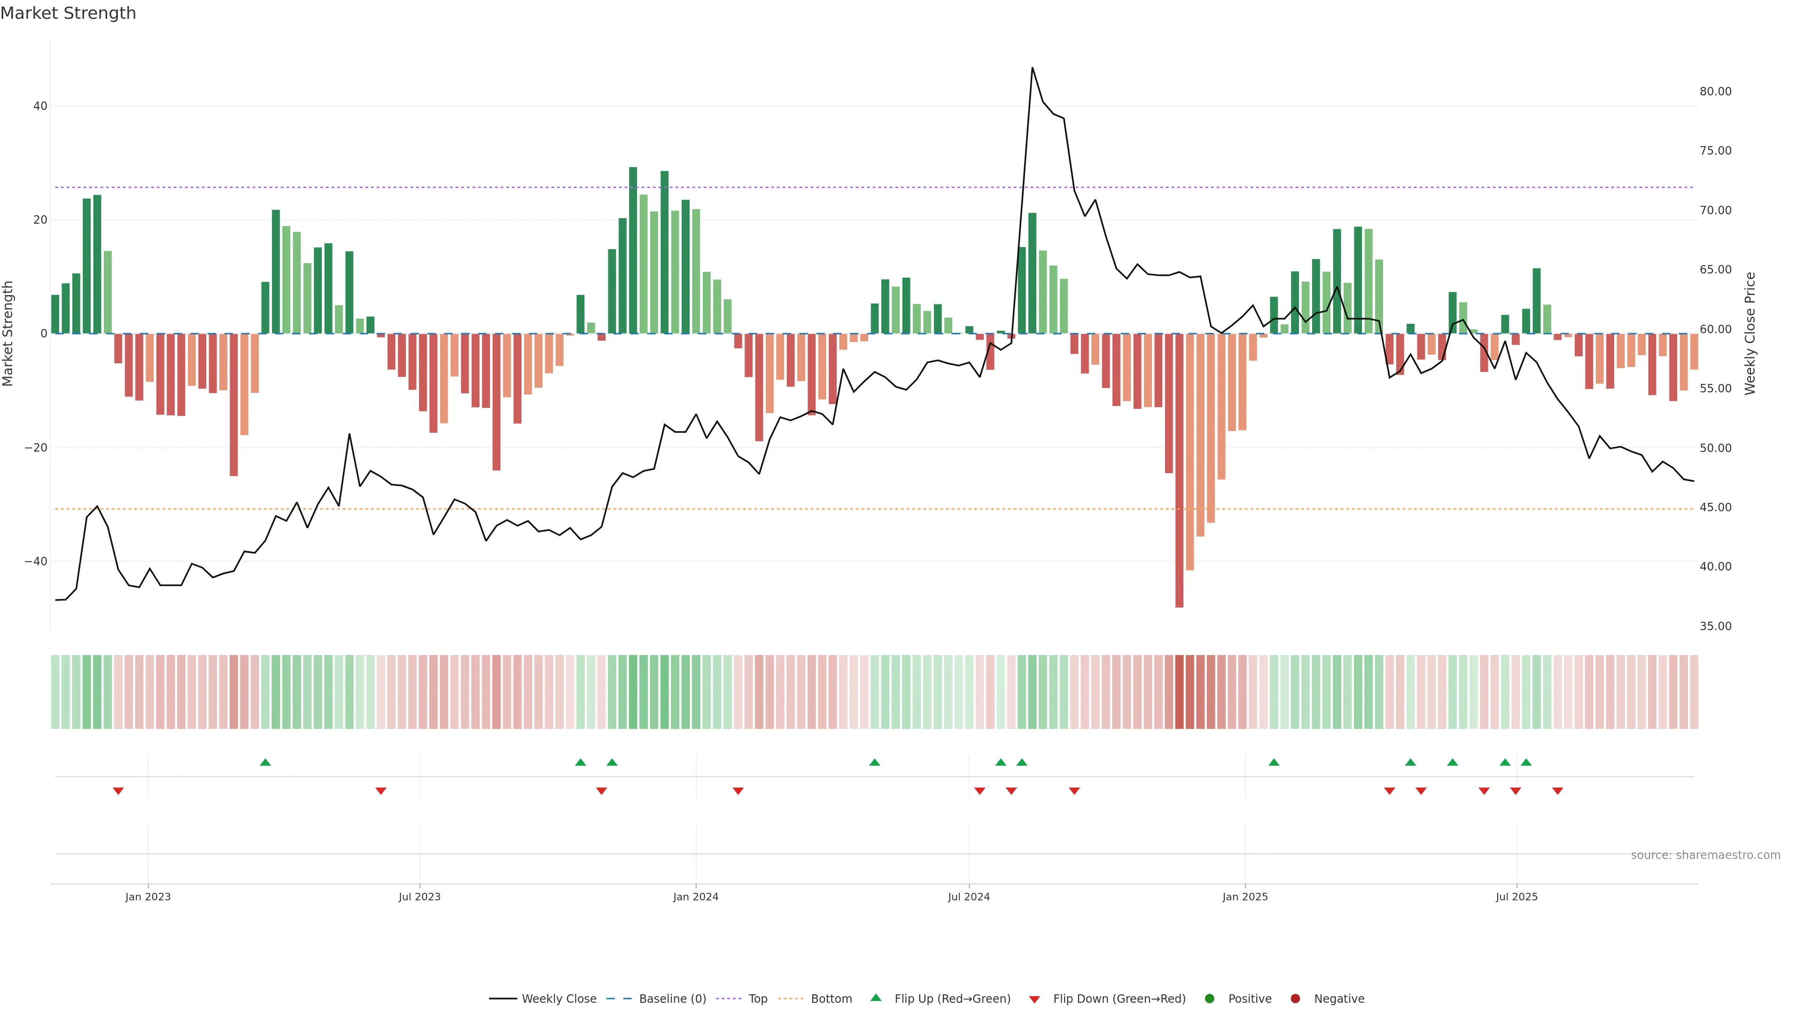Click the darkest red heat strip cell
Image resolution: width=1804 pixels, height=1015 pixels.
[1179, 692]
